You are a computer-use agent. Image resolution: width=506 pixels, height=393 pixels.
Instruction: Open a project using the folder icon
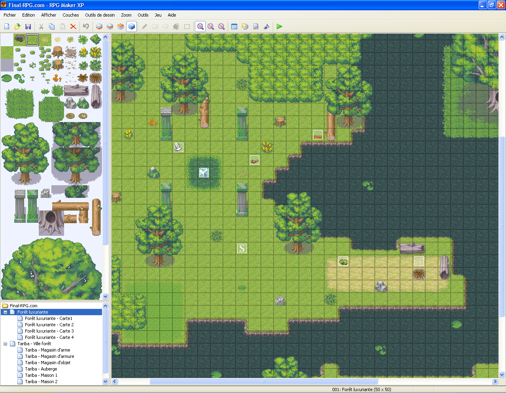(17, 26)
